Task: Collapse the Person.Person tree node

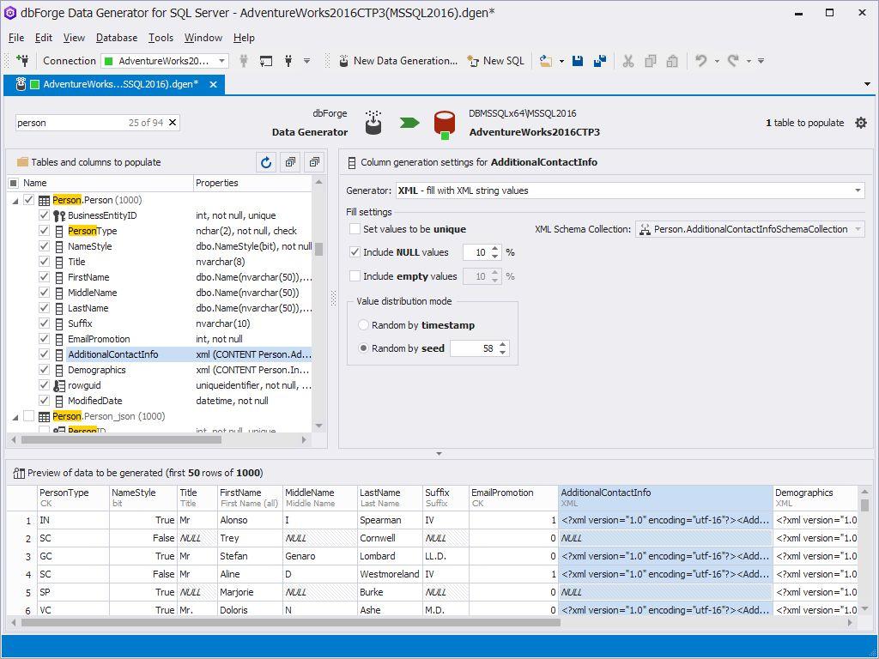Action: pyautogui.click(x=15, y=201)
